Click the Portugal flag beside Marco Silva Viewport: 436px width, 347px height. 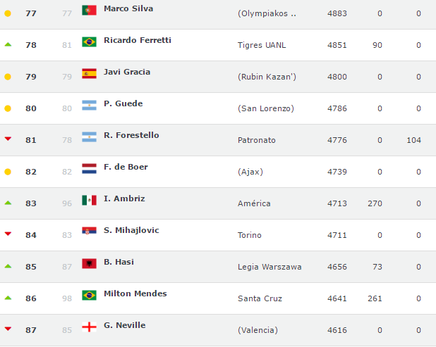pyautogui.click(x=89, y=10)
